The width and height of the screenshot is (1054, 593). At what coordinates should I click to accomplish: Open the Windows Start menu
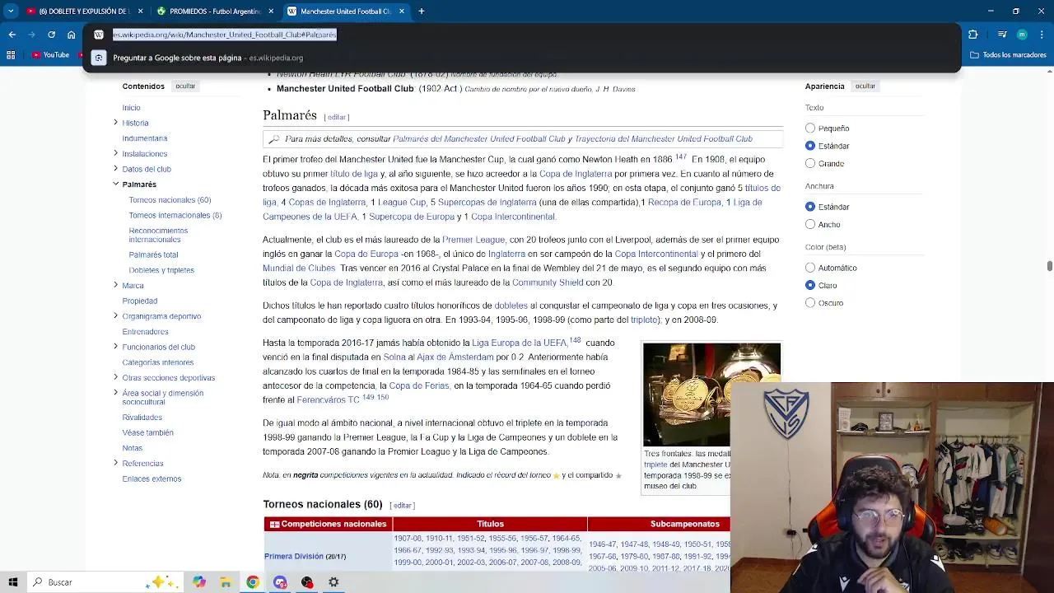click(13, 582)
